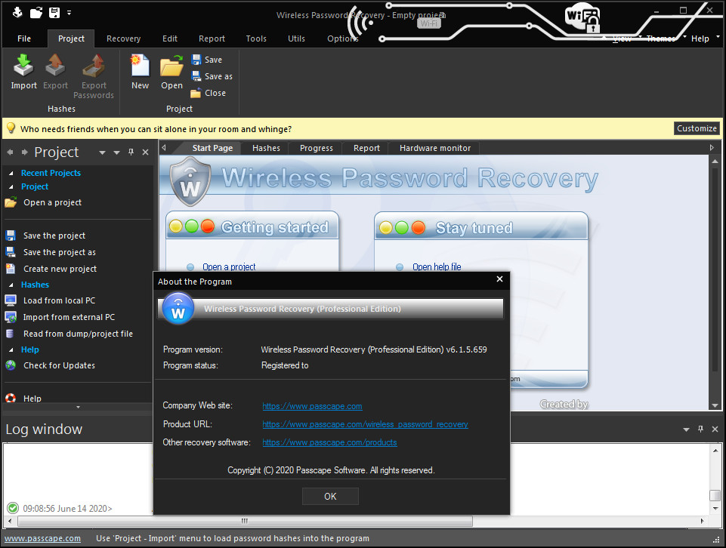The height and width of the screenshot is (548, 726).
Task: Pin the Project side panel
Action: click(131, 152)
